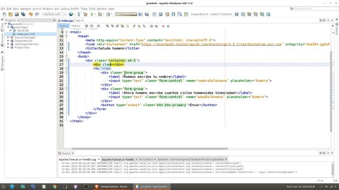Open the Debug menu

(x=65, y=9)
